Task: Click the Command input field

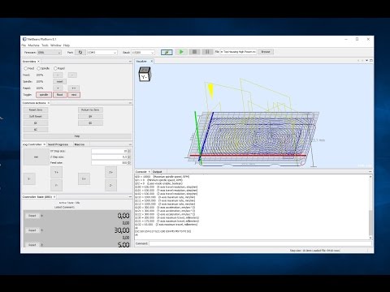Action: coord(260,243)
